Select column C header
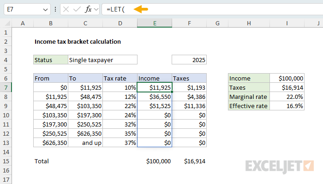323x184 pixels. [85, 23]
